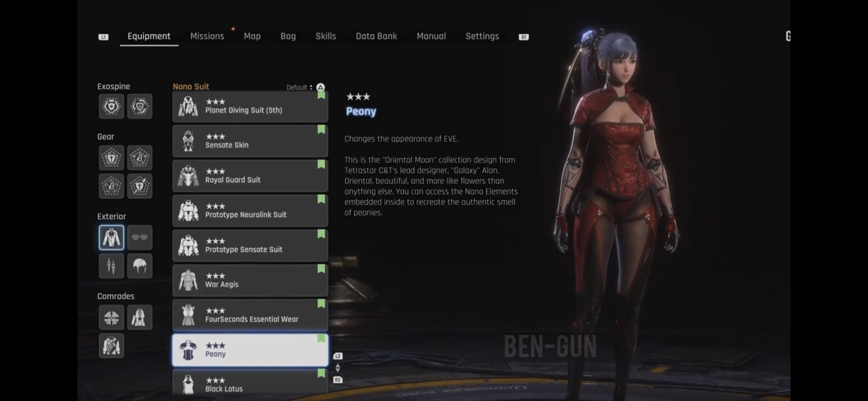This screenshot has width=868, height=401.
Task: Open the hooded comrade outfit slot
Action: [x=140, y=317]
